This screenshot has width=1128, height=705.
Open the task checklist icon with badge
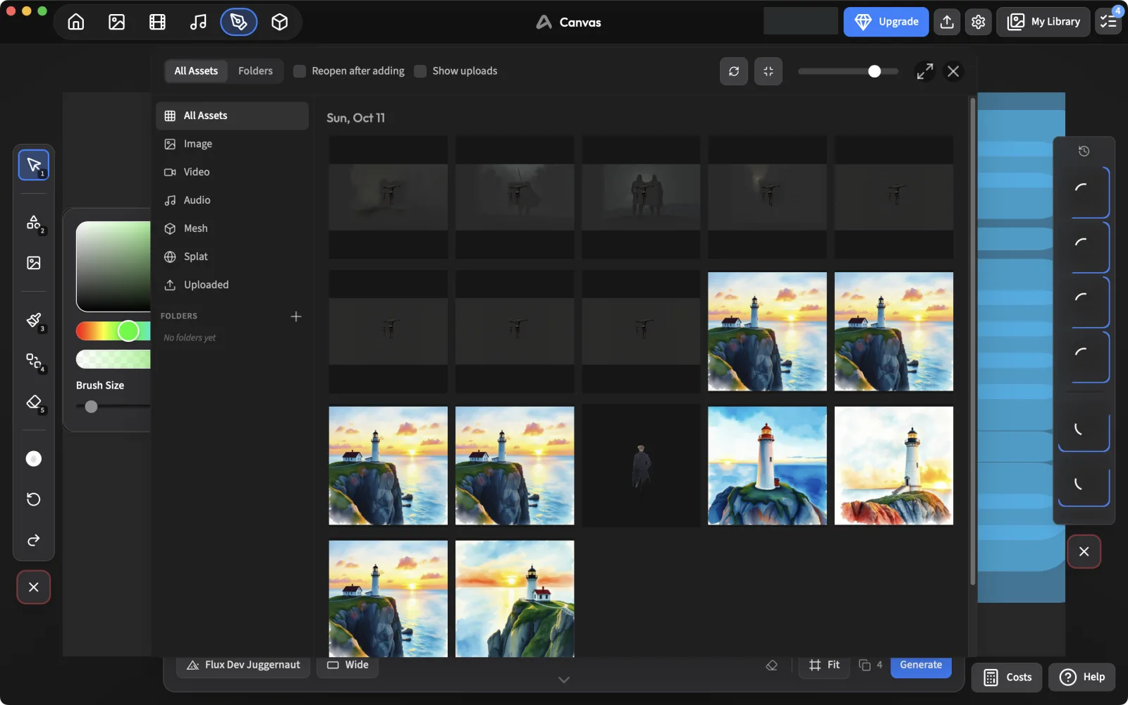pos(1109,22)
